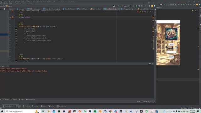Click the glowing book image in the app window
Screen dimensions: 201x113
pos(171,34)
